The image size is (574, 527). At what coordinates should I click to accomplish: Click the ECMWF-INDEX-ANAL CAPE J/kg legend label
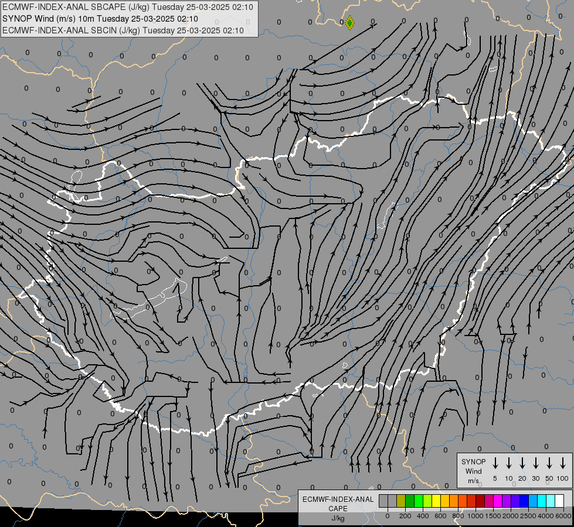[338, 508]
